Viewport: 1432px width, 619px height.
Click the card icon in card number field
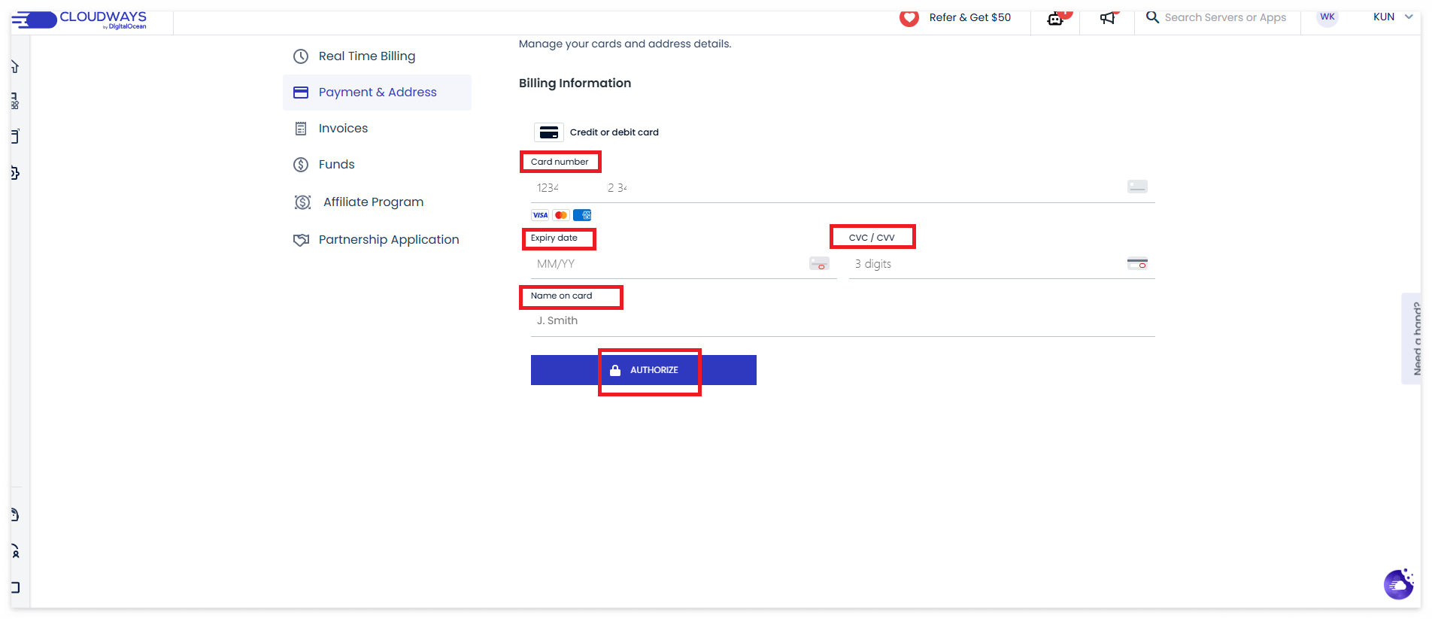[1137, 187]
